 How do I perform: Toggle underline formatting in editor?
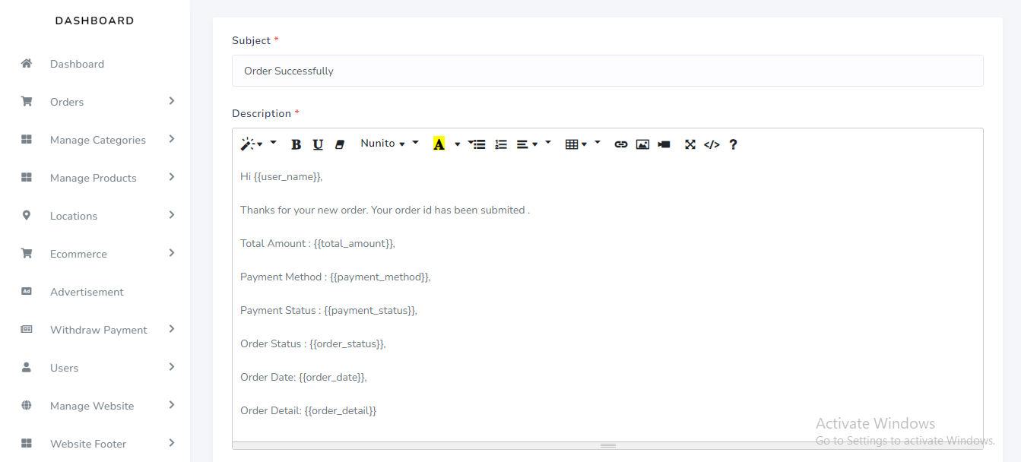pyautogui.click(x=318, y=144)
